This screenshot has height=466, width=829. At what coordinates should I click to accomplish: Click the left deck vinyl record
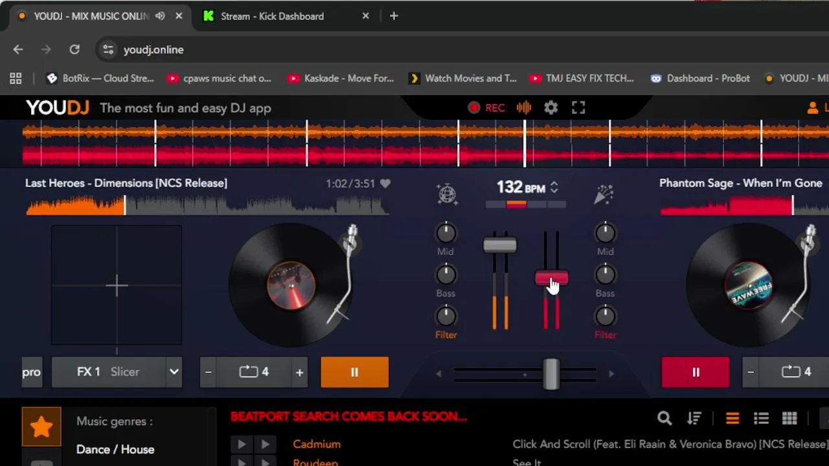click(x=291, y=285)
